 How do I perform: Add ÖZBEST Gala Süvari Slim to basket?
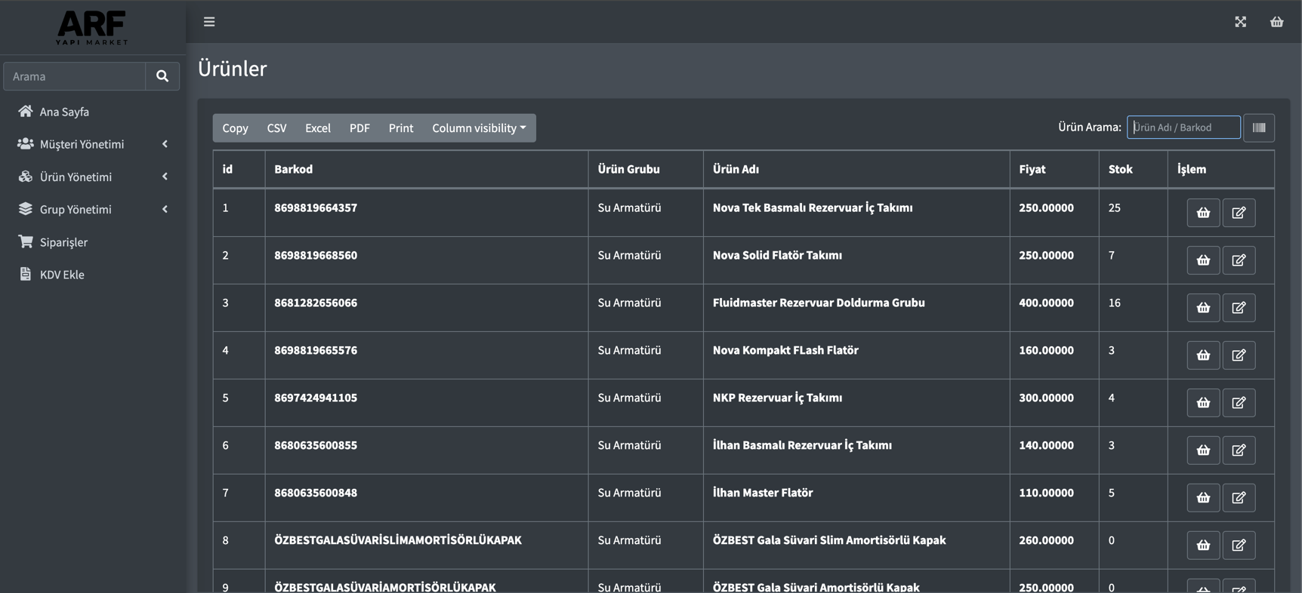[x=1204, y=545]
